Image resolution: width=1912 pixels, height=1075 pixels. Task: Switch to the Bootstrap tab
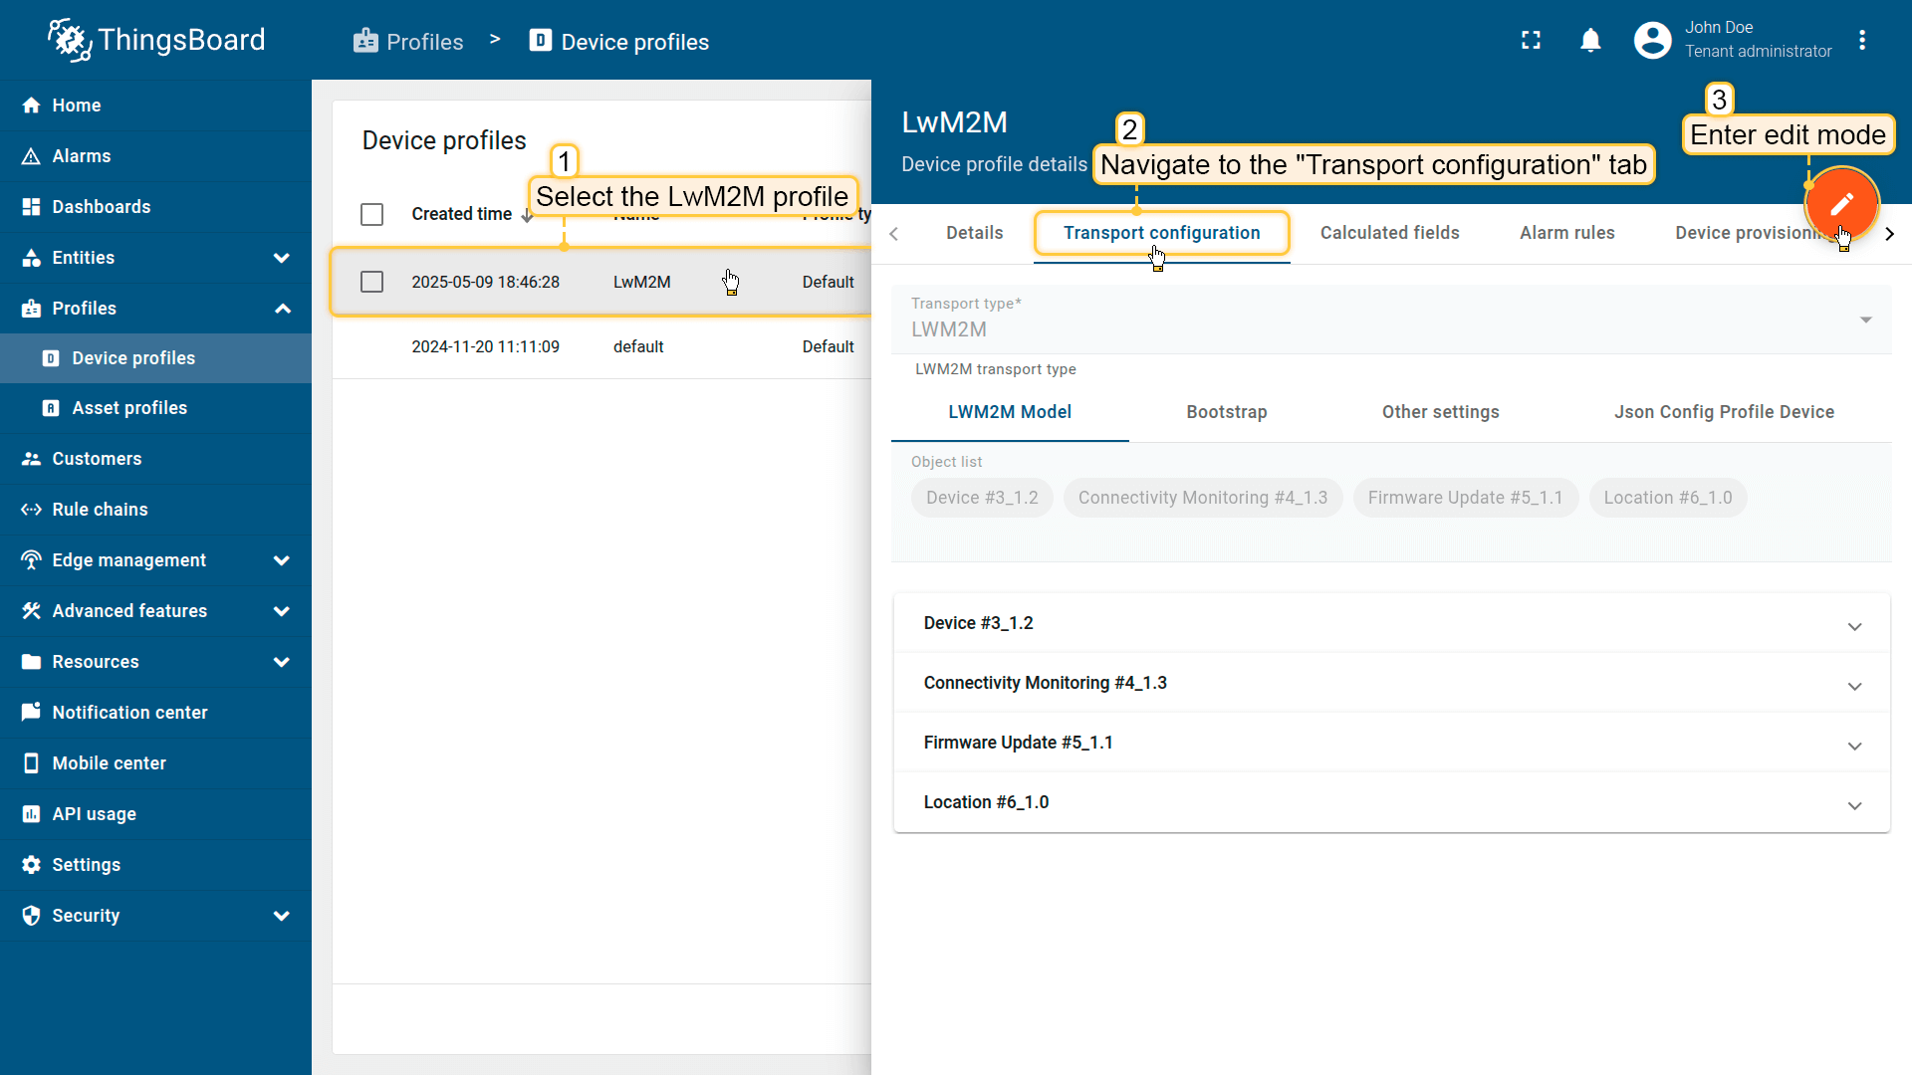coord(1226,412)
